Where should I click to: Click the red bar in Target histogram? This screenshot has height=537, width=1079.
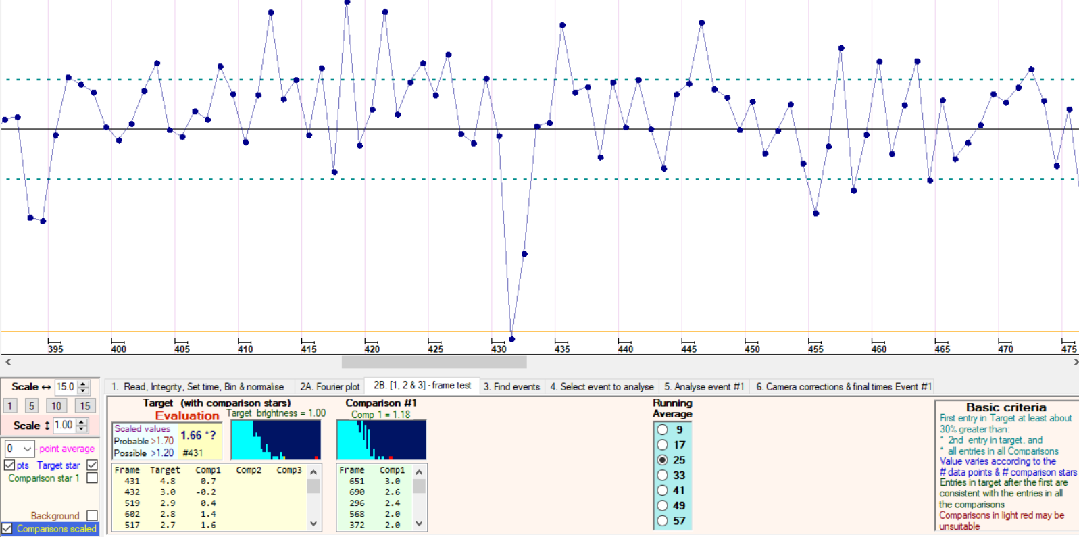click(x=317, y=458)
